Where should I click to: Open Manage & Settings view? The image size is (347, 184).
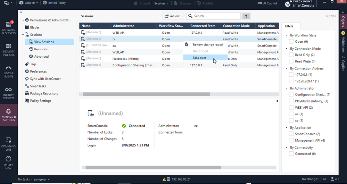(9, 115)
